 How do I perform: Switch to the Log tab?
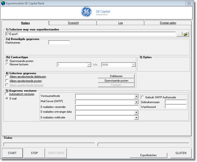(x=120, y=23)
